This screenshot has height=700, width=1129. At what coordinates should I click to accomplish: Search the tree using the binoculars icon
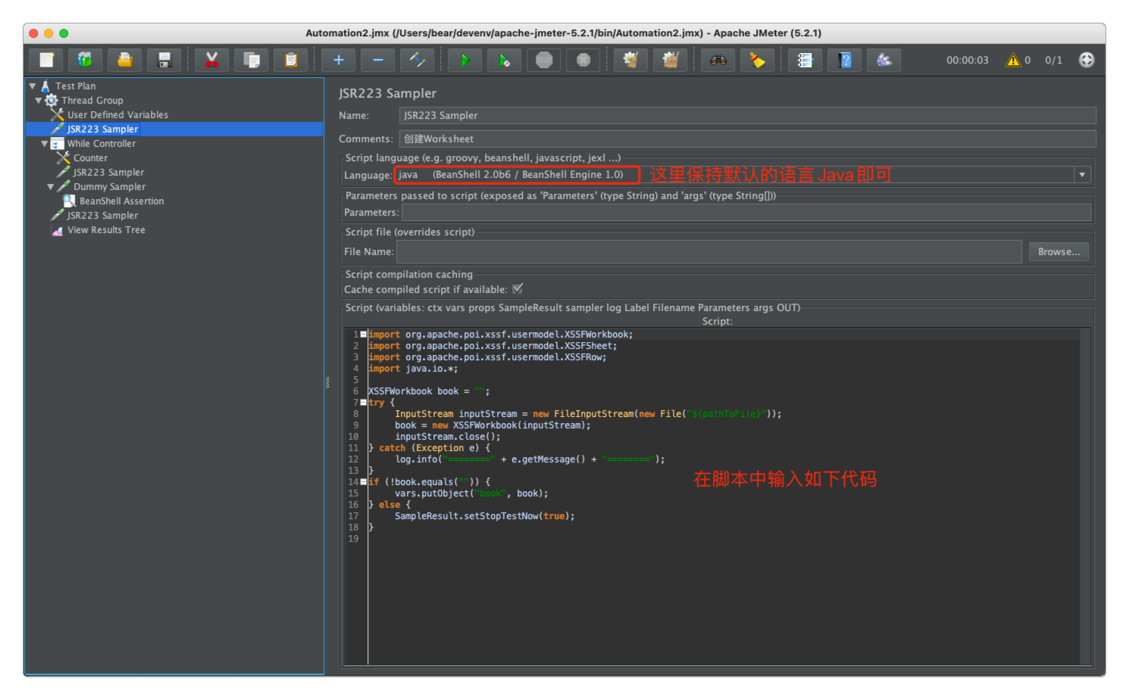(x=718, y=60)
